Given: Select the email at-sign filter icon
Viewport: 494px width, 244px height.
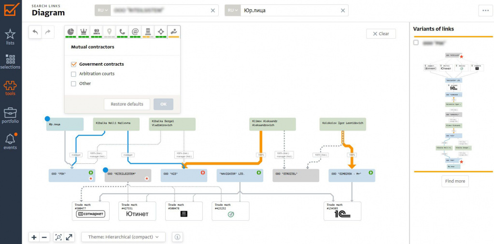Looking at the screenshot, I should pos(135,32).
